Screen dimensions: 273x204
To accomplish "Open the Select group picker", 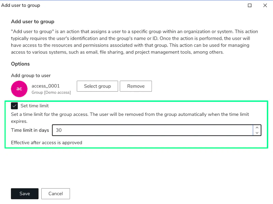I will pos(97,86).
